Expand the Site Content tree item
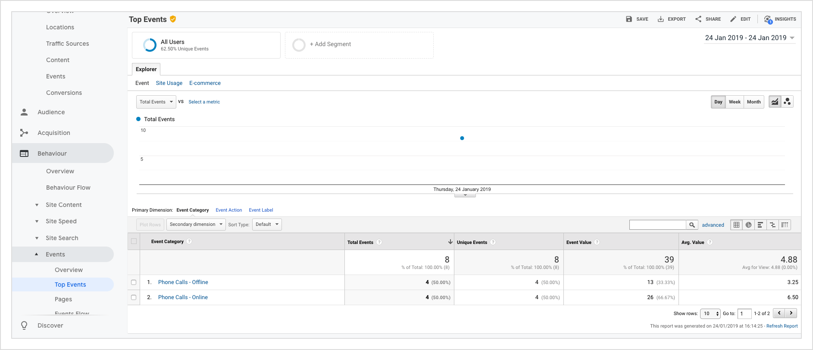This screenshot has width=813, height=350. tap(37, 205)
